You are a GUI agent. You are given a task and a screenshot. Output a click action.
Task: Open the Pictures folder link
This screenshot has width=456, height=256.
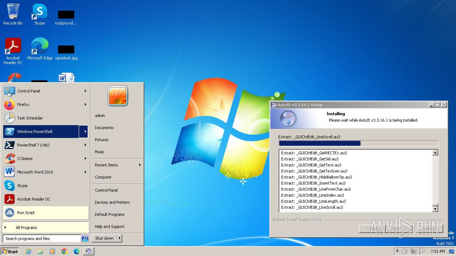tap(102, 140)
